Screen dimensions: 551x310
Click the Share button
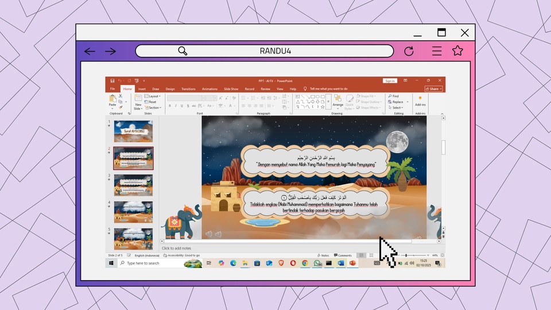[x=434, y=89]
